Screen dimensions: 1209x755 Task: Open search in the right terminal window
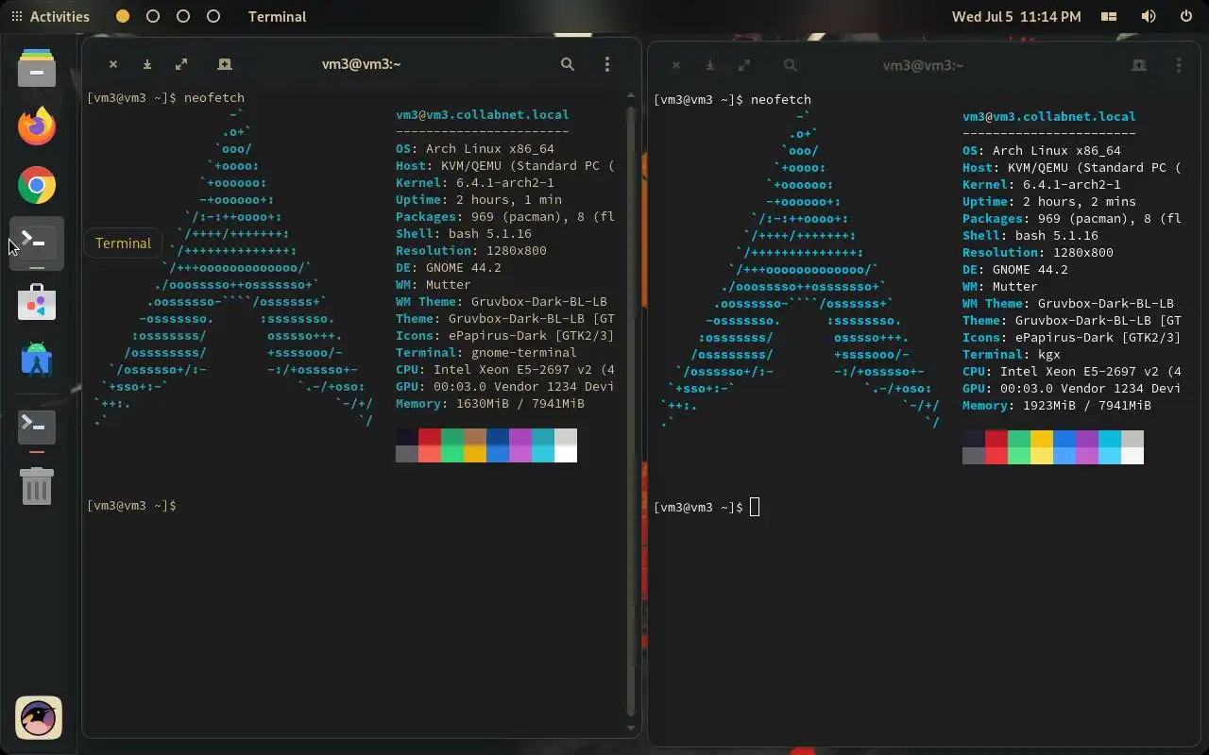(x=791, y=65)
